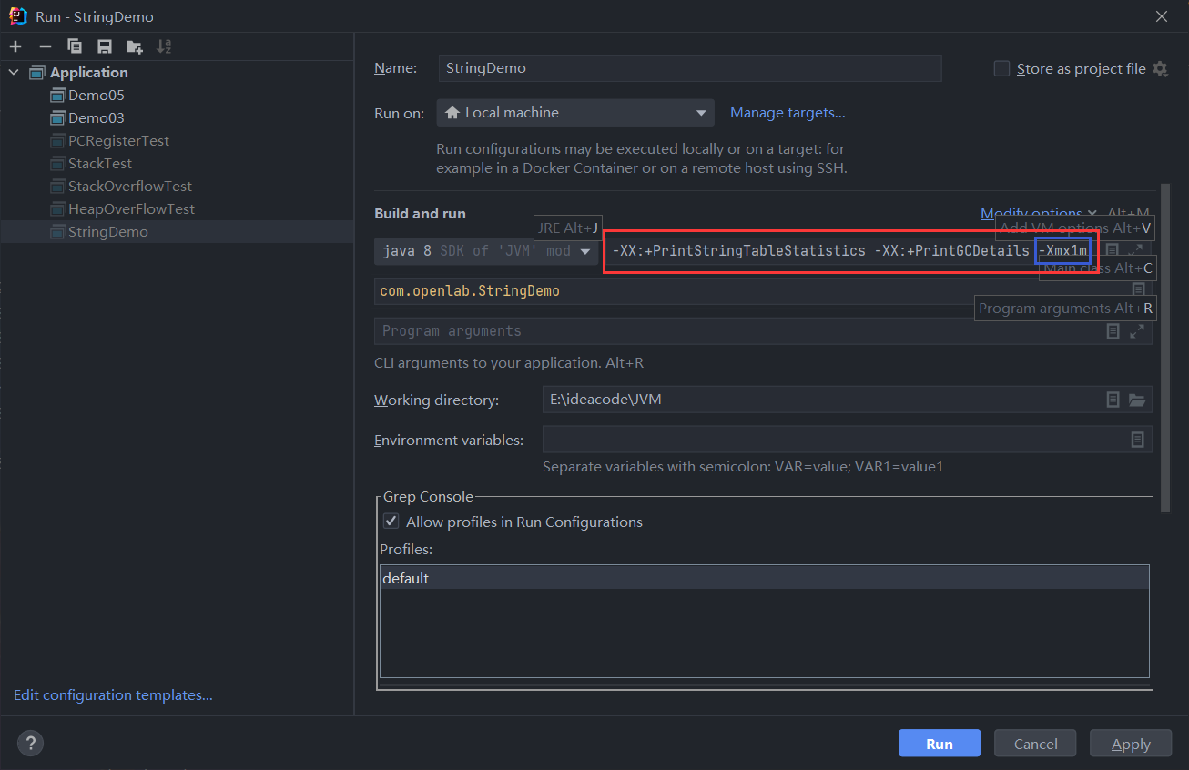Select StringDemo configuration in tree
Image resolution: width=1189 pixels, height=770 pixels.
point(177,231)
